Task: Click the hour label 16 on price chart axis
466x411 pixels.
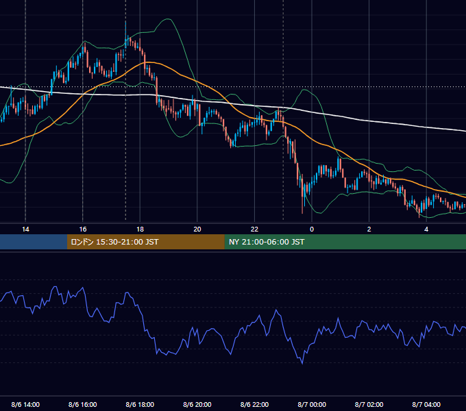Action: pyautogui.click(x=83, y=229)
